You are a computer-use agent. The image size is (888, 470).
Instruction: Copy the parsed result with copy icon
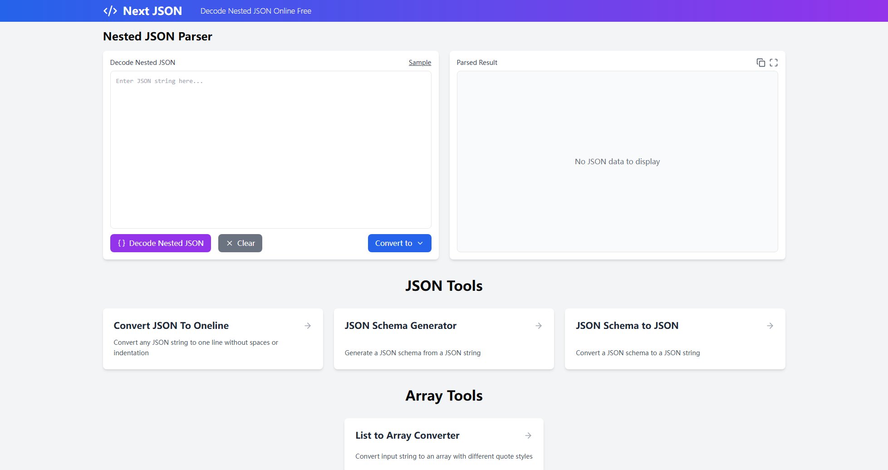pos(760,63)
